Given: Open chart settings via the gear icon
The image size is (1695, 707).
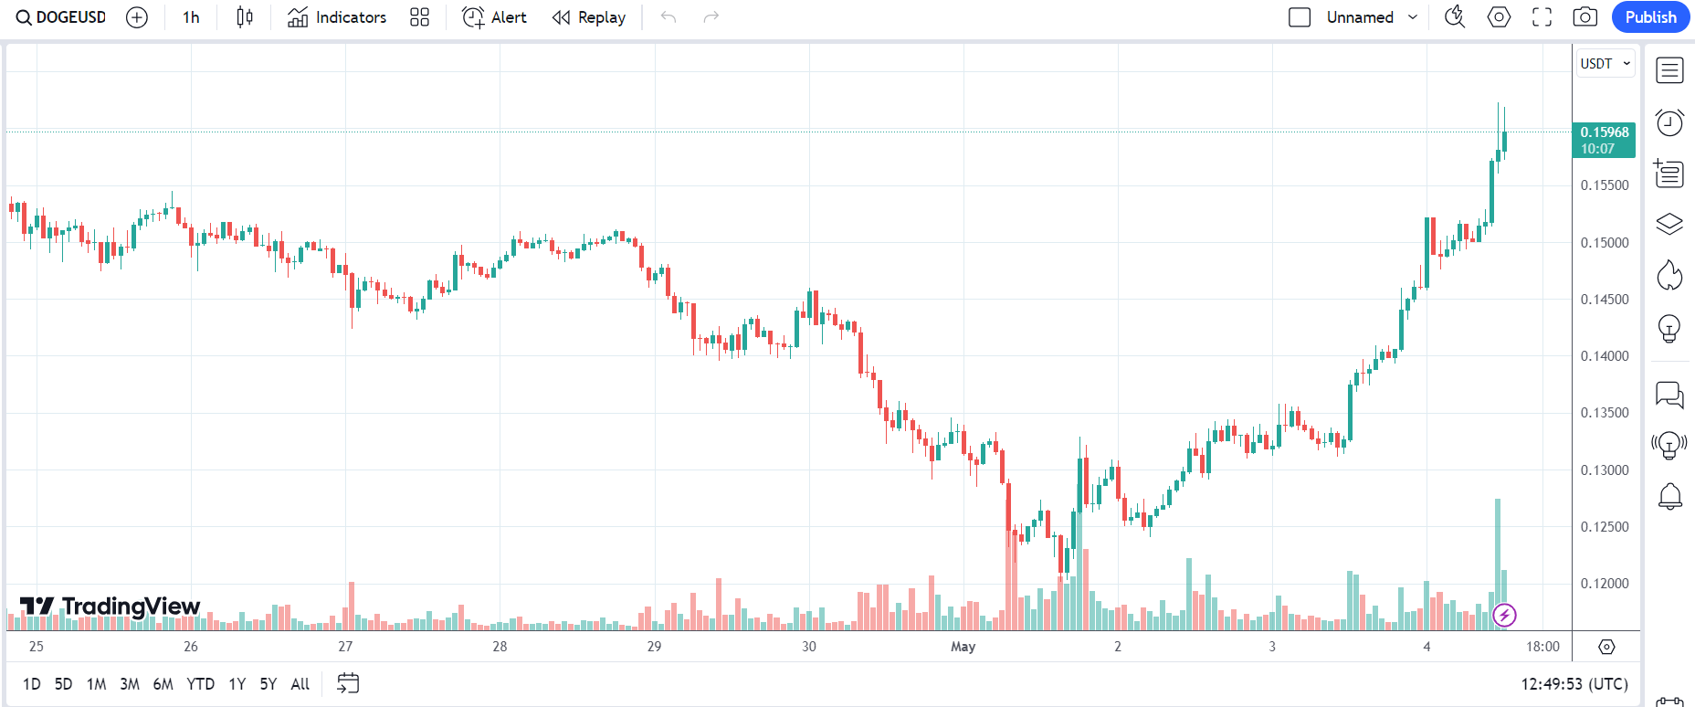Looking at the screenshot, I should [1498, 16].
